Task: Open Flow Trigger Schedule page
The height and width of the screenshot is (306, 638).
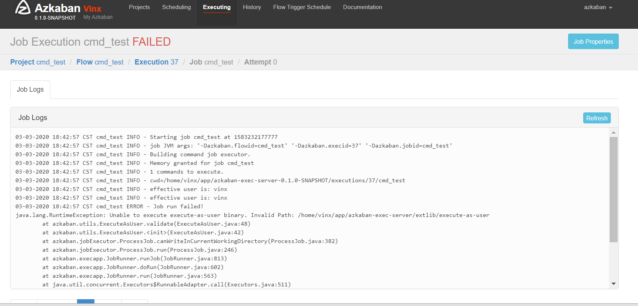Action: (302, 7)
